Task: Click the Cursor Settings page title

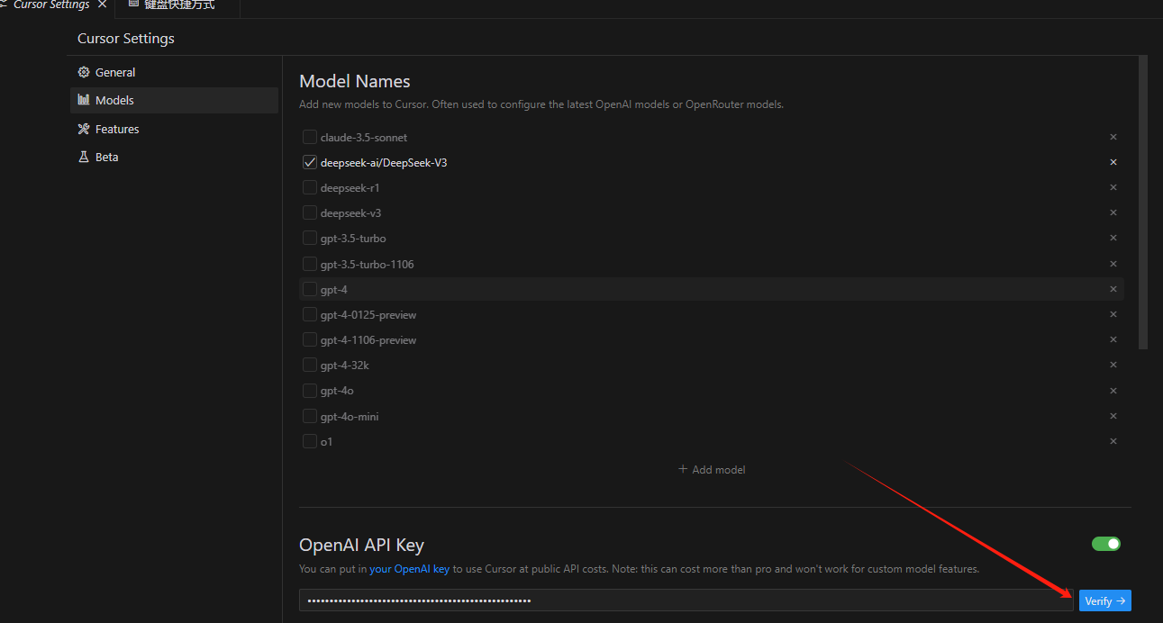Action: coord(126,39)
